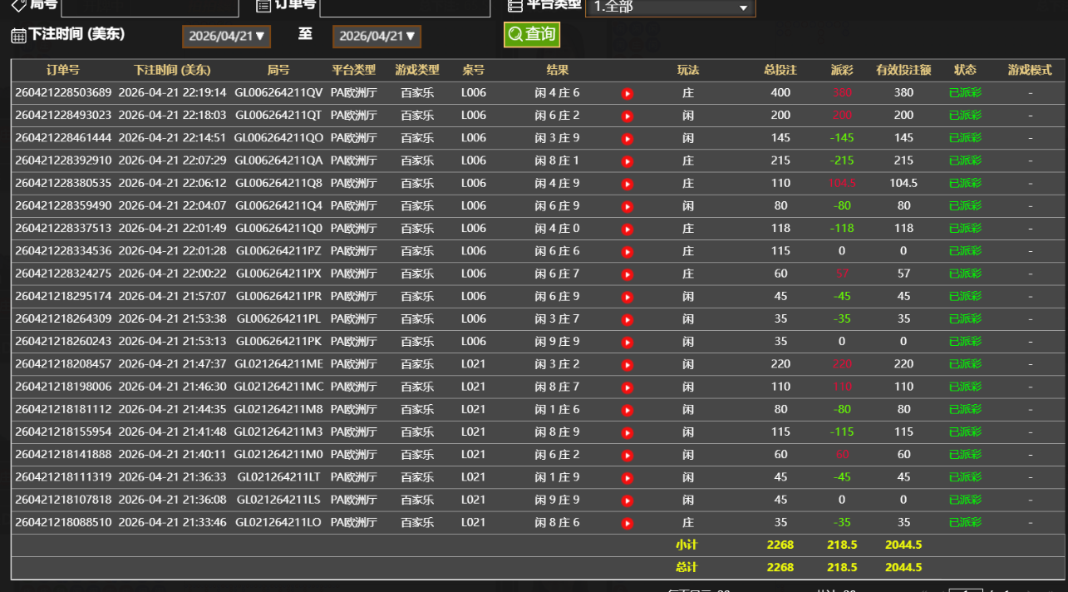The height and width of the screenshot is (592, 1068).
Task: Click the 桌号 column header
Action: [473, 70]
